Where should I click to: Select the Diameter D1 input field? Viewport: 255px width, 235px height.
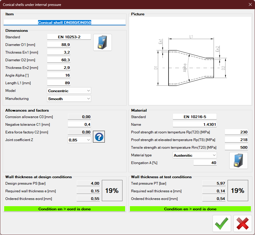click(59, 45)
